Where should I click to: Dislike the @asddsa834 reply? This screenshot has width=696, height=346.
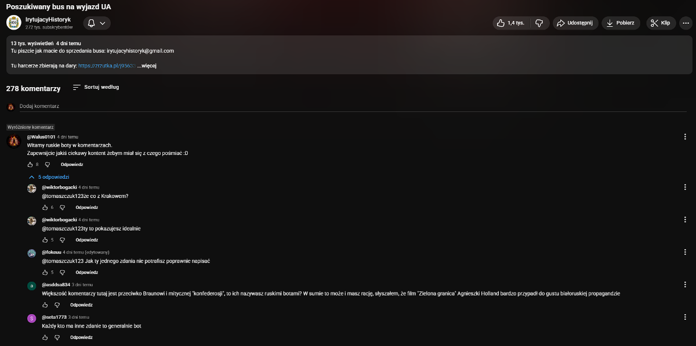coord(57,305)
